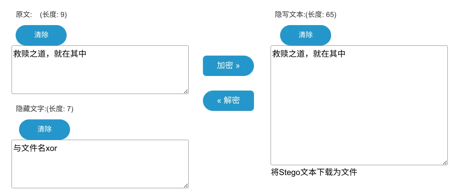The image size is (462, 194).
Task: Click the 隐写文本:(长度: 65) label
Action: pyautogui.click(x=306, y=15)
